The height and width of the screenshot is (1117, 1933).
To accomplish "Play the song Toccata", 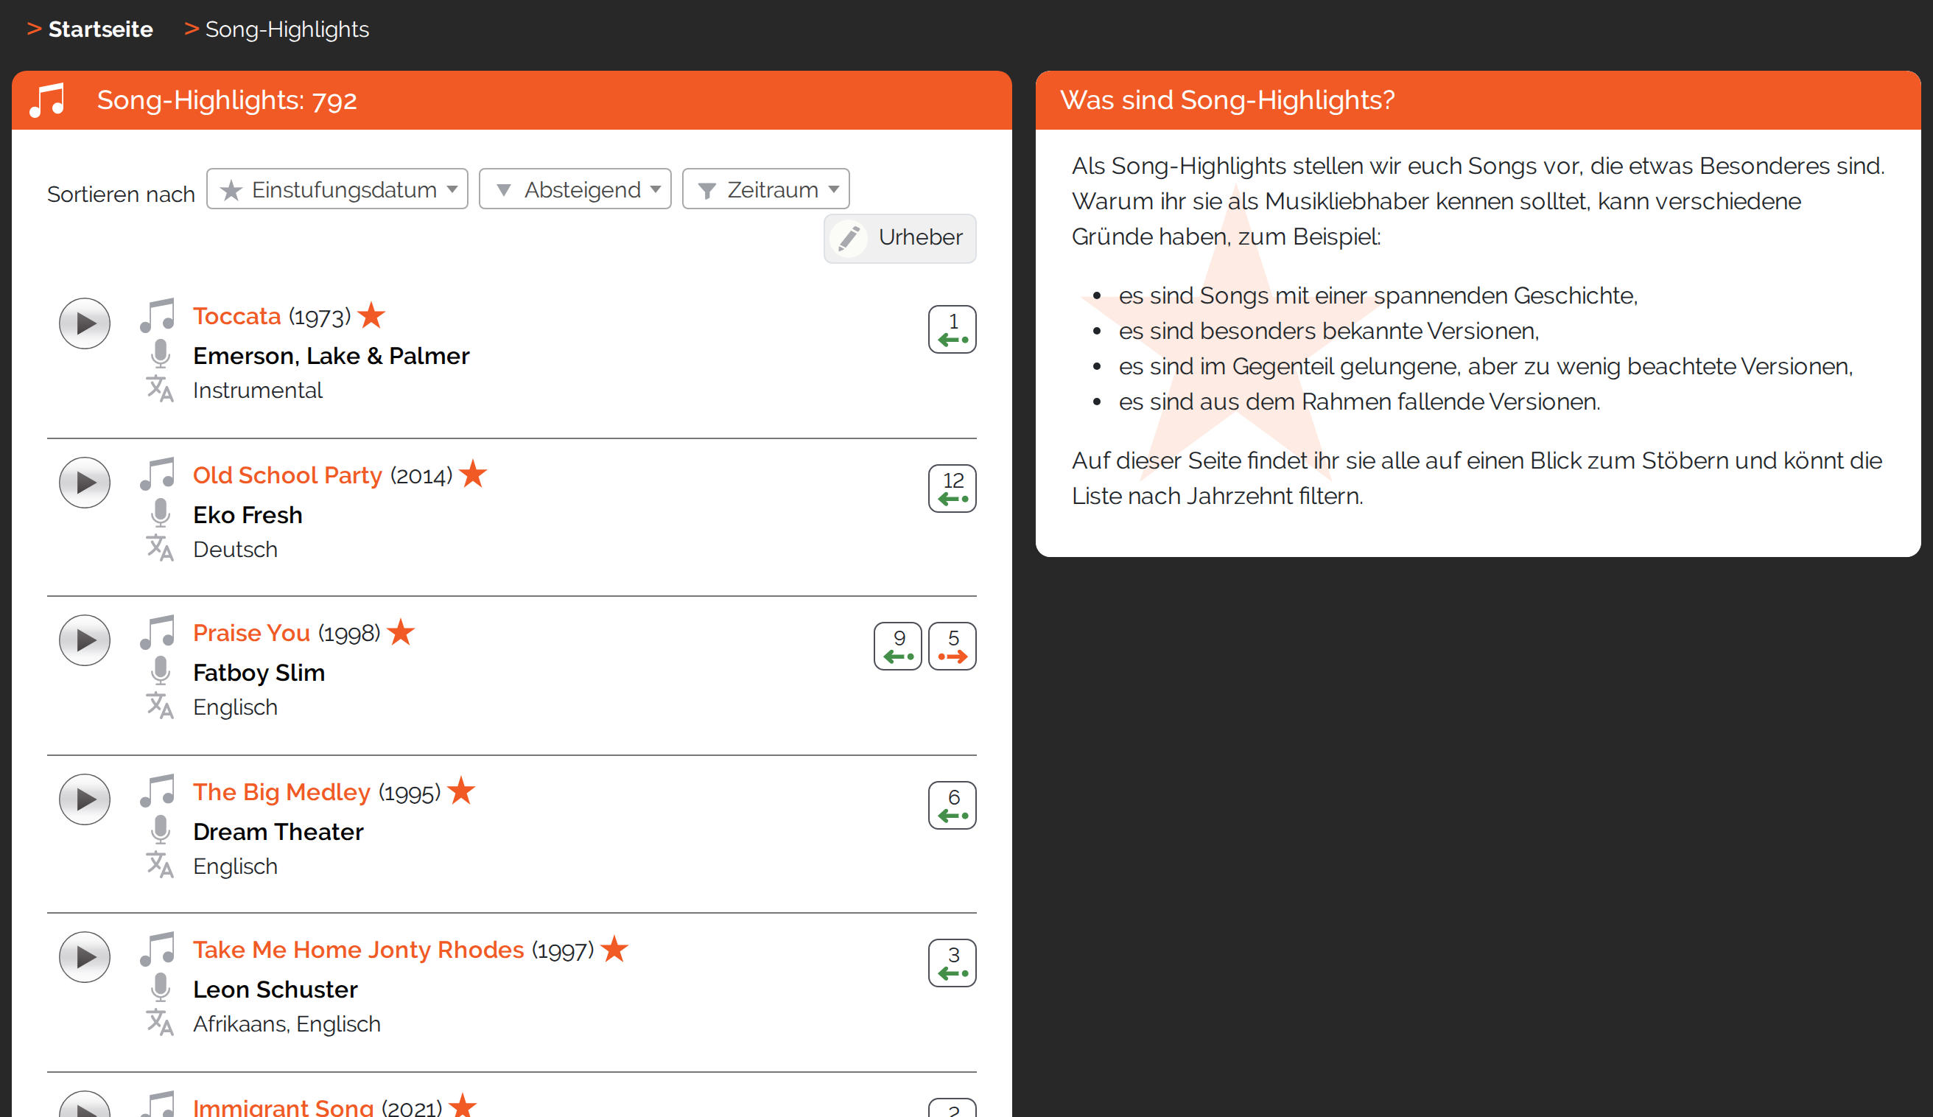I will pyautogui.click(x=84, y=323).
